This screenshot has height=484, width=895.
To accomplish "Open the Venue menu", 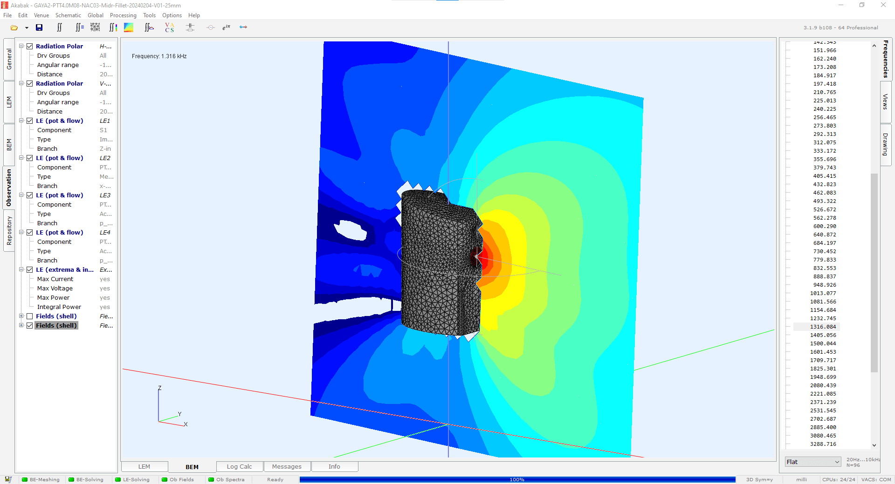I will coord(41,15).
